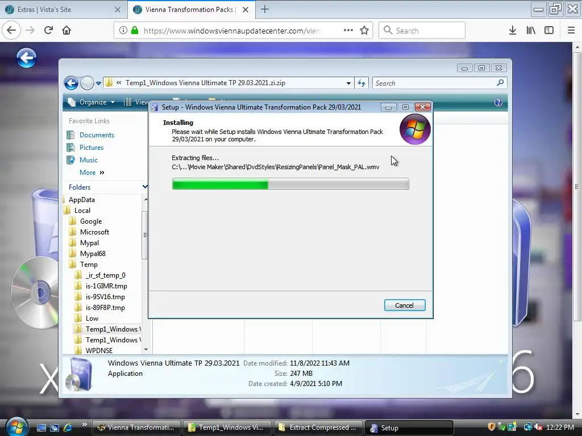Reload the page in Firefox

tap(48, 30)
